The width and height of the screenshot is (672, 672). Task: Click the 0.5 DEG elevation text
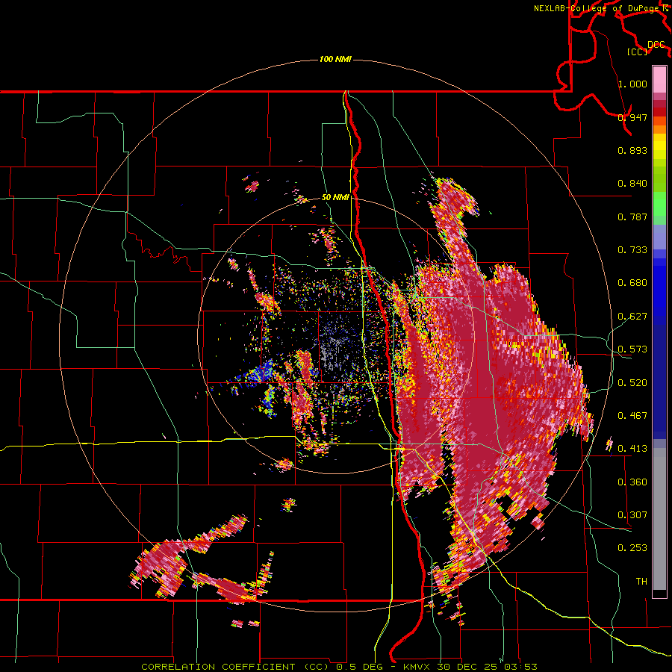pyautogui.click(x=358, y=667)
